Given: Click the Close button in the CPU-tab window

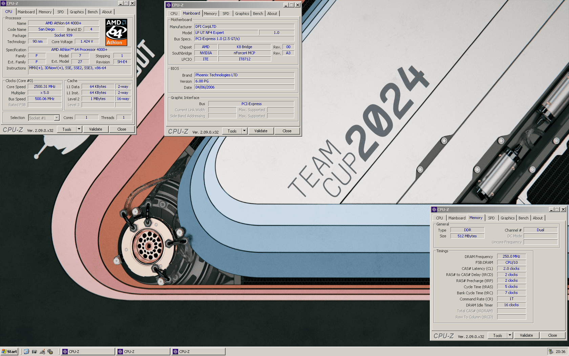Looking at the screenshot, I should pyautogui.click(x=122, y=129).
